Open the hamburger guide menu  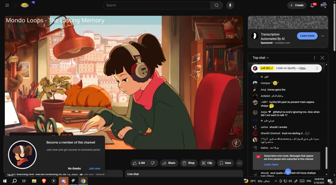tap(7, 5)
